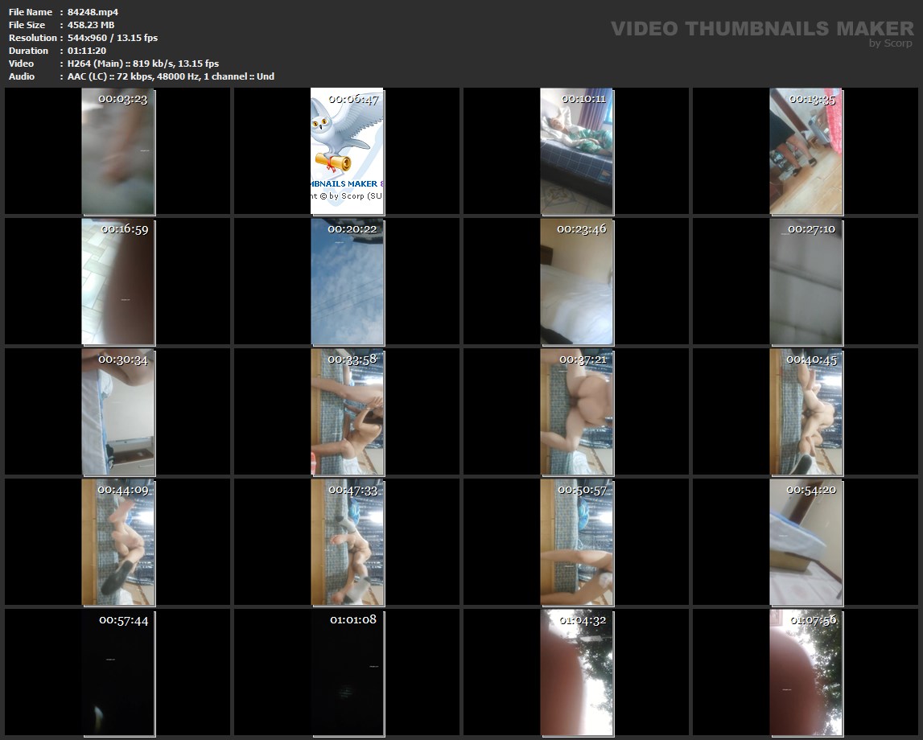Screen dimensions: 923x740
Task: Click the file size value 458.23 MB
Action: [91, 25]
